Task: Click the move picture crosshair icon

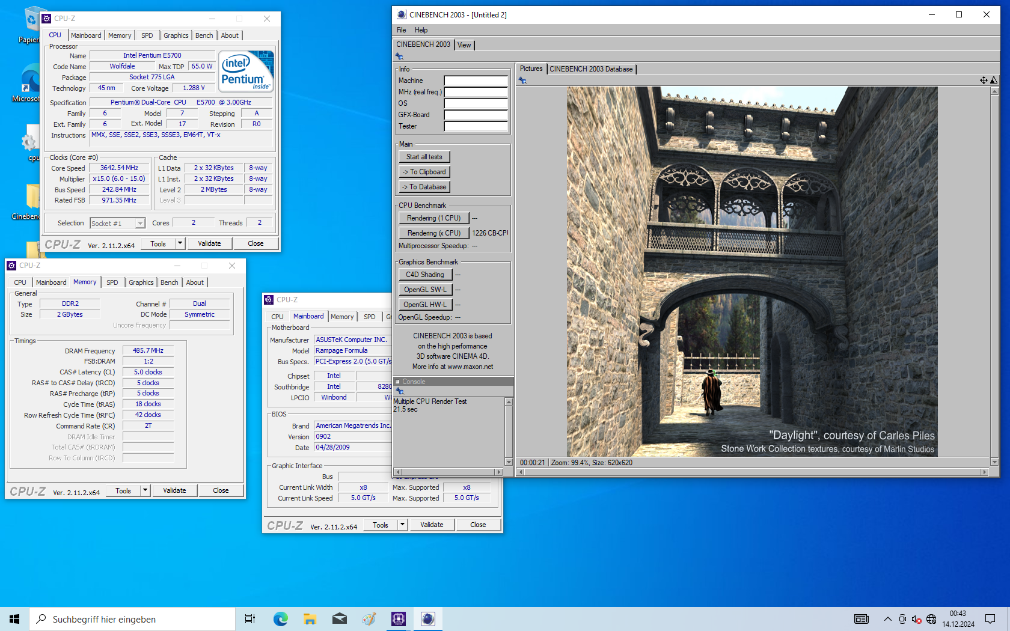Action: 984,80
